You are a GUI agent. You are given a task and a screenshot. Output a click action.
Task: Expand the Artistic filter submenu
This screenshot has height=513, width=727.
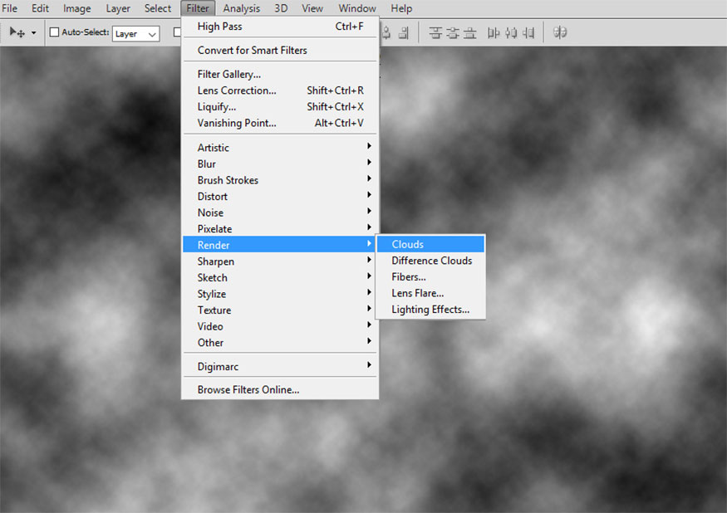280,148
